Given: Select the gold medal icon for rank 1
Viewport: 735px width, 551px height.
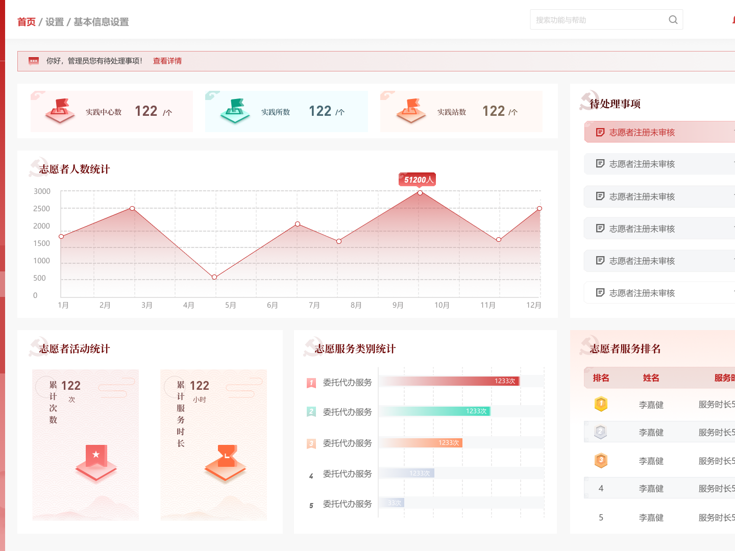Looking at the screenshot, I should [x=601, y=404].
